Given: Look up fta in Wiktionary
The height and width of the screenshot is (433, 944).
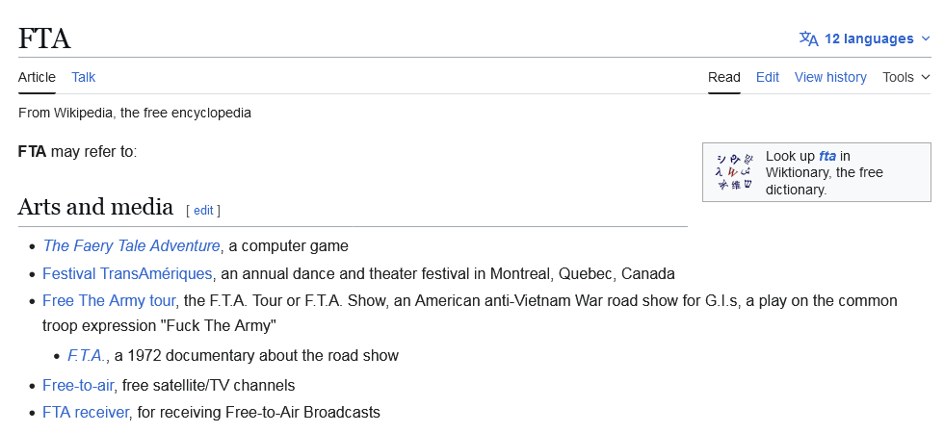Looking at the screenshot, I should point(827,156).
